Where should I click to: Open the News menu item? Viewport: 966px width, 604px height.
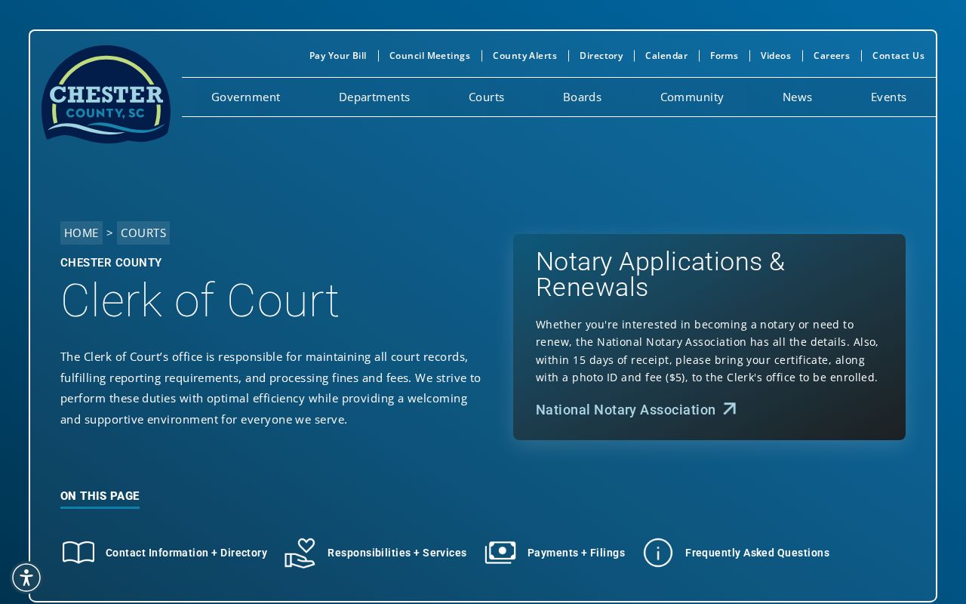tap(797, 97)
